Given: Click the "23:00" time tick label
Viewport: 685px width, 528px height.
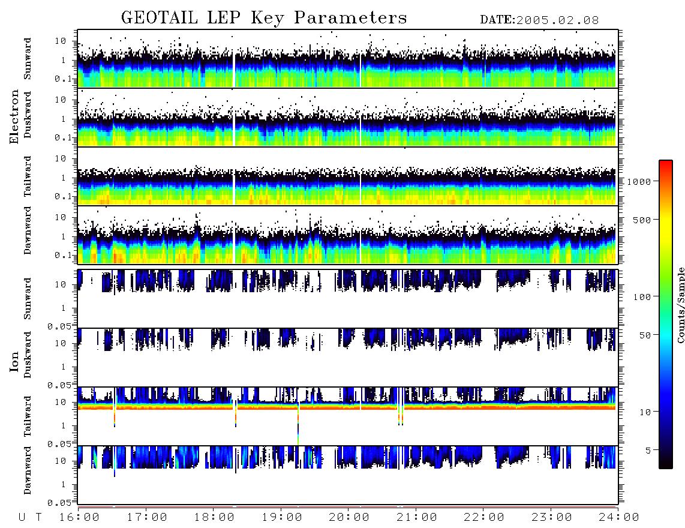Looking at the screenshot, I should pos(552,518).
